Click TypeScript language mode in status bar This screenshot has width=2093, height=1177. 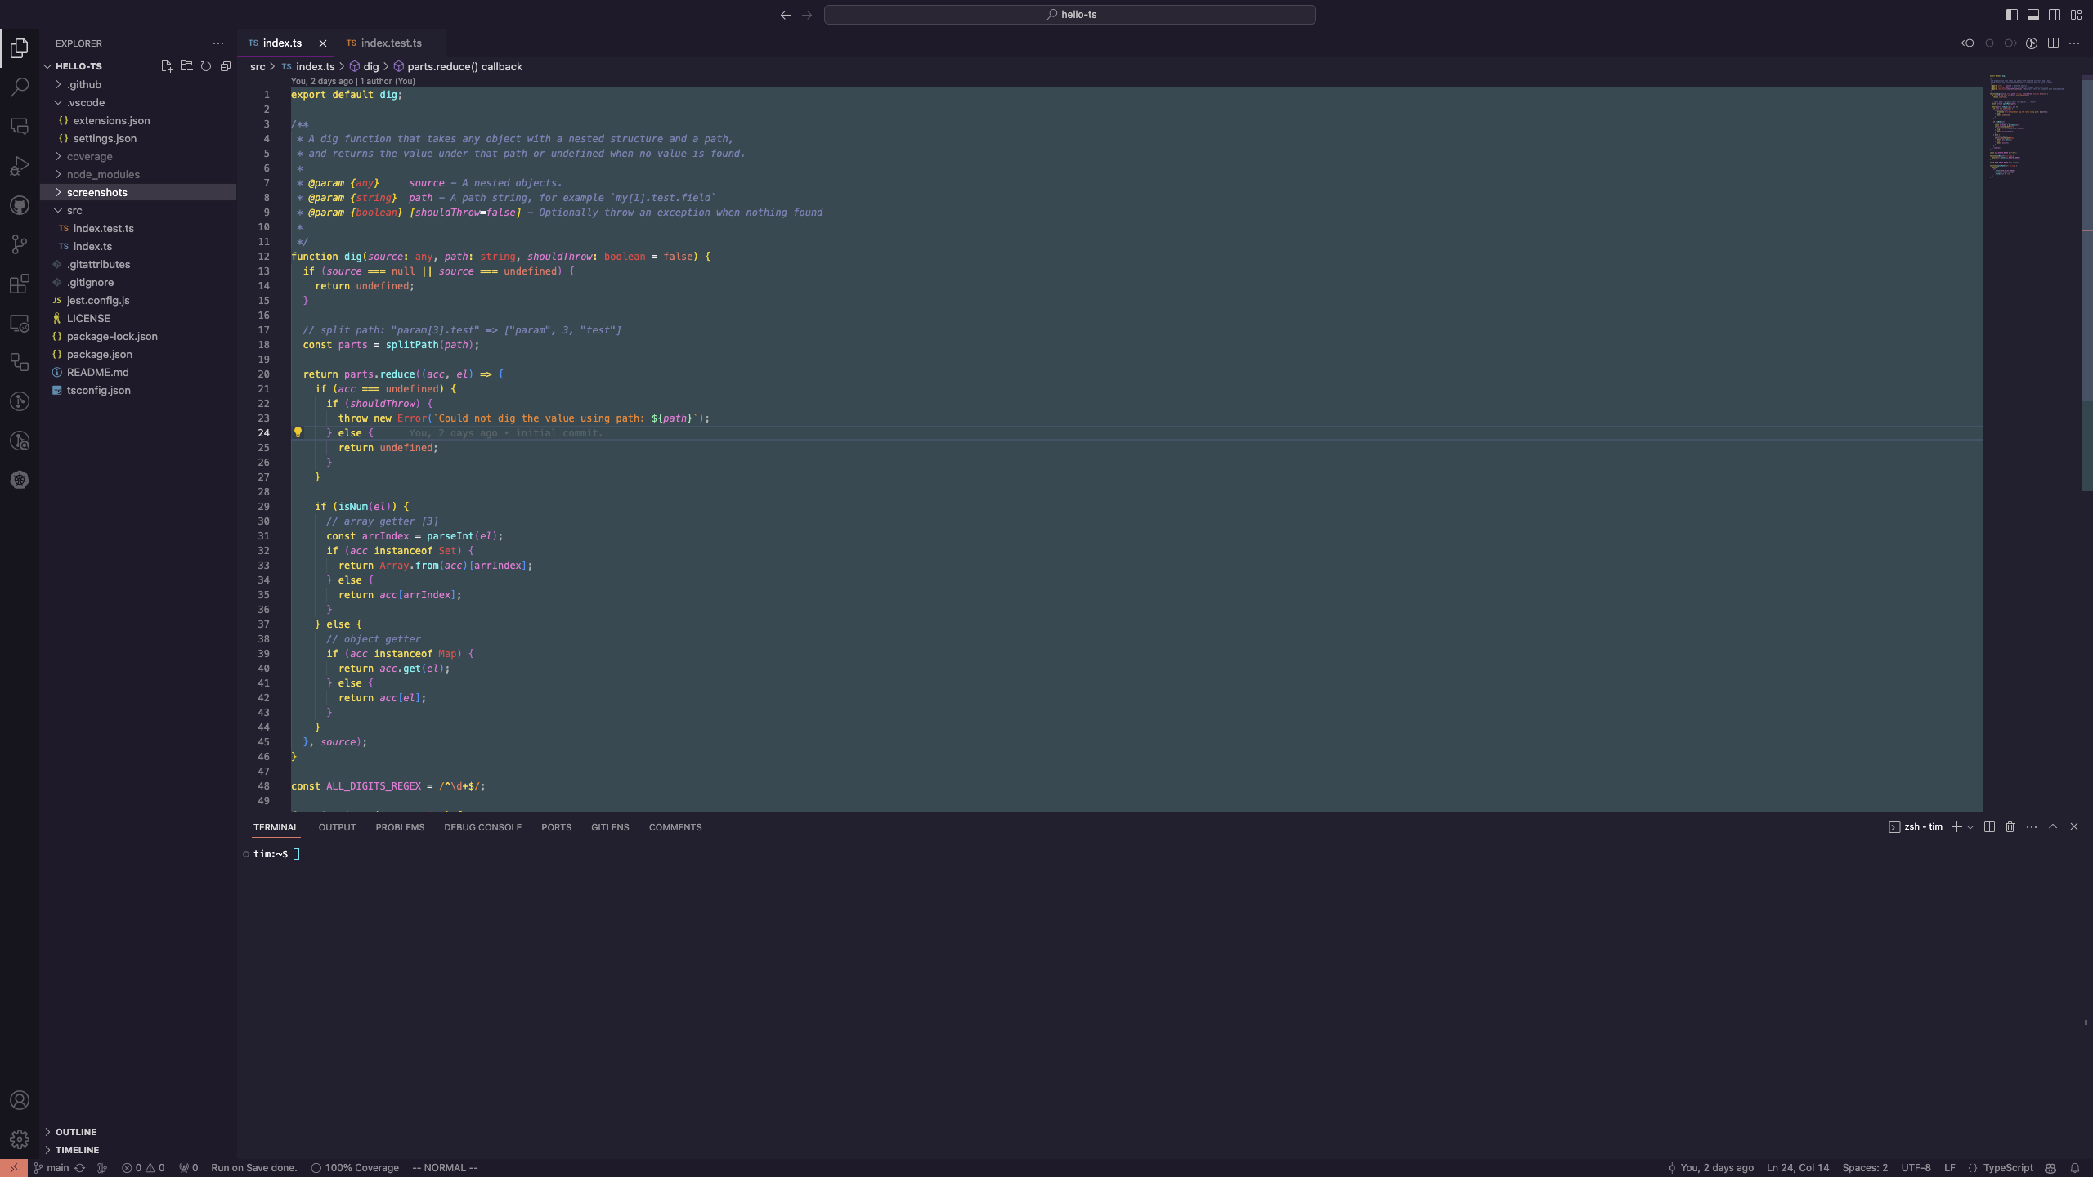pyautogui.click(x=2007, y=1168)
